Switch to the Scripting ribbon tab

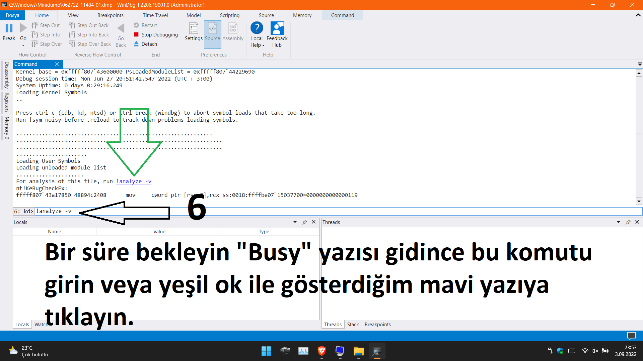230,15
